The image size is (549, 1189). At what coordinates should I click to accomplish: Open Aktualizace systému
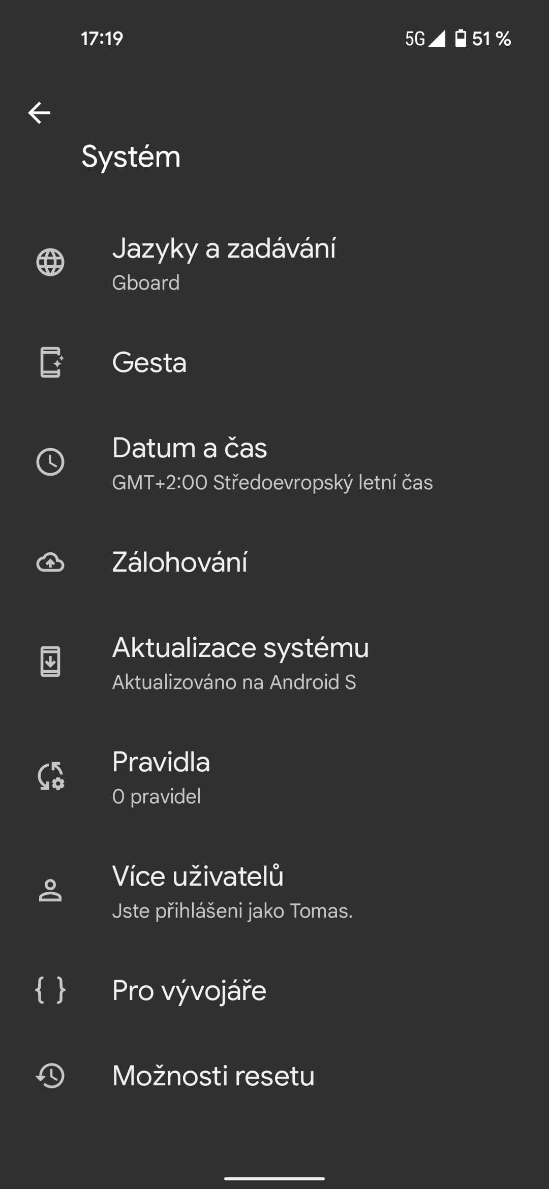240,648
